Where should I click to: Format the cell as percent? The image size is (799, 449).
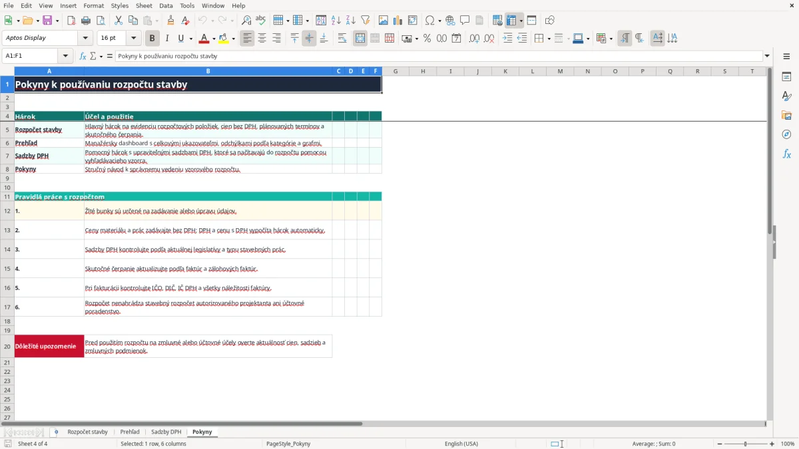tap(427, 39)
